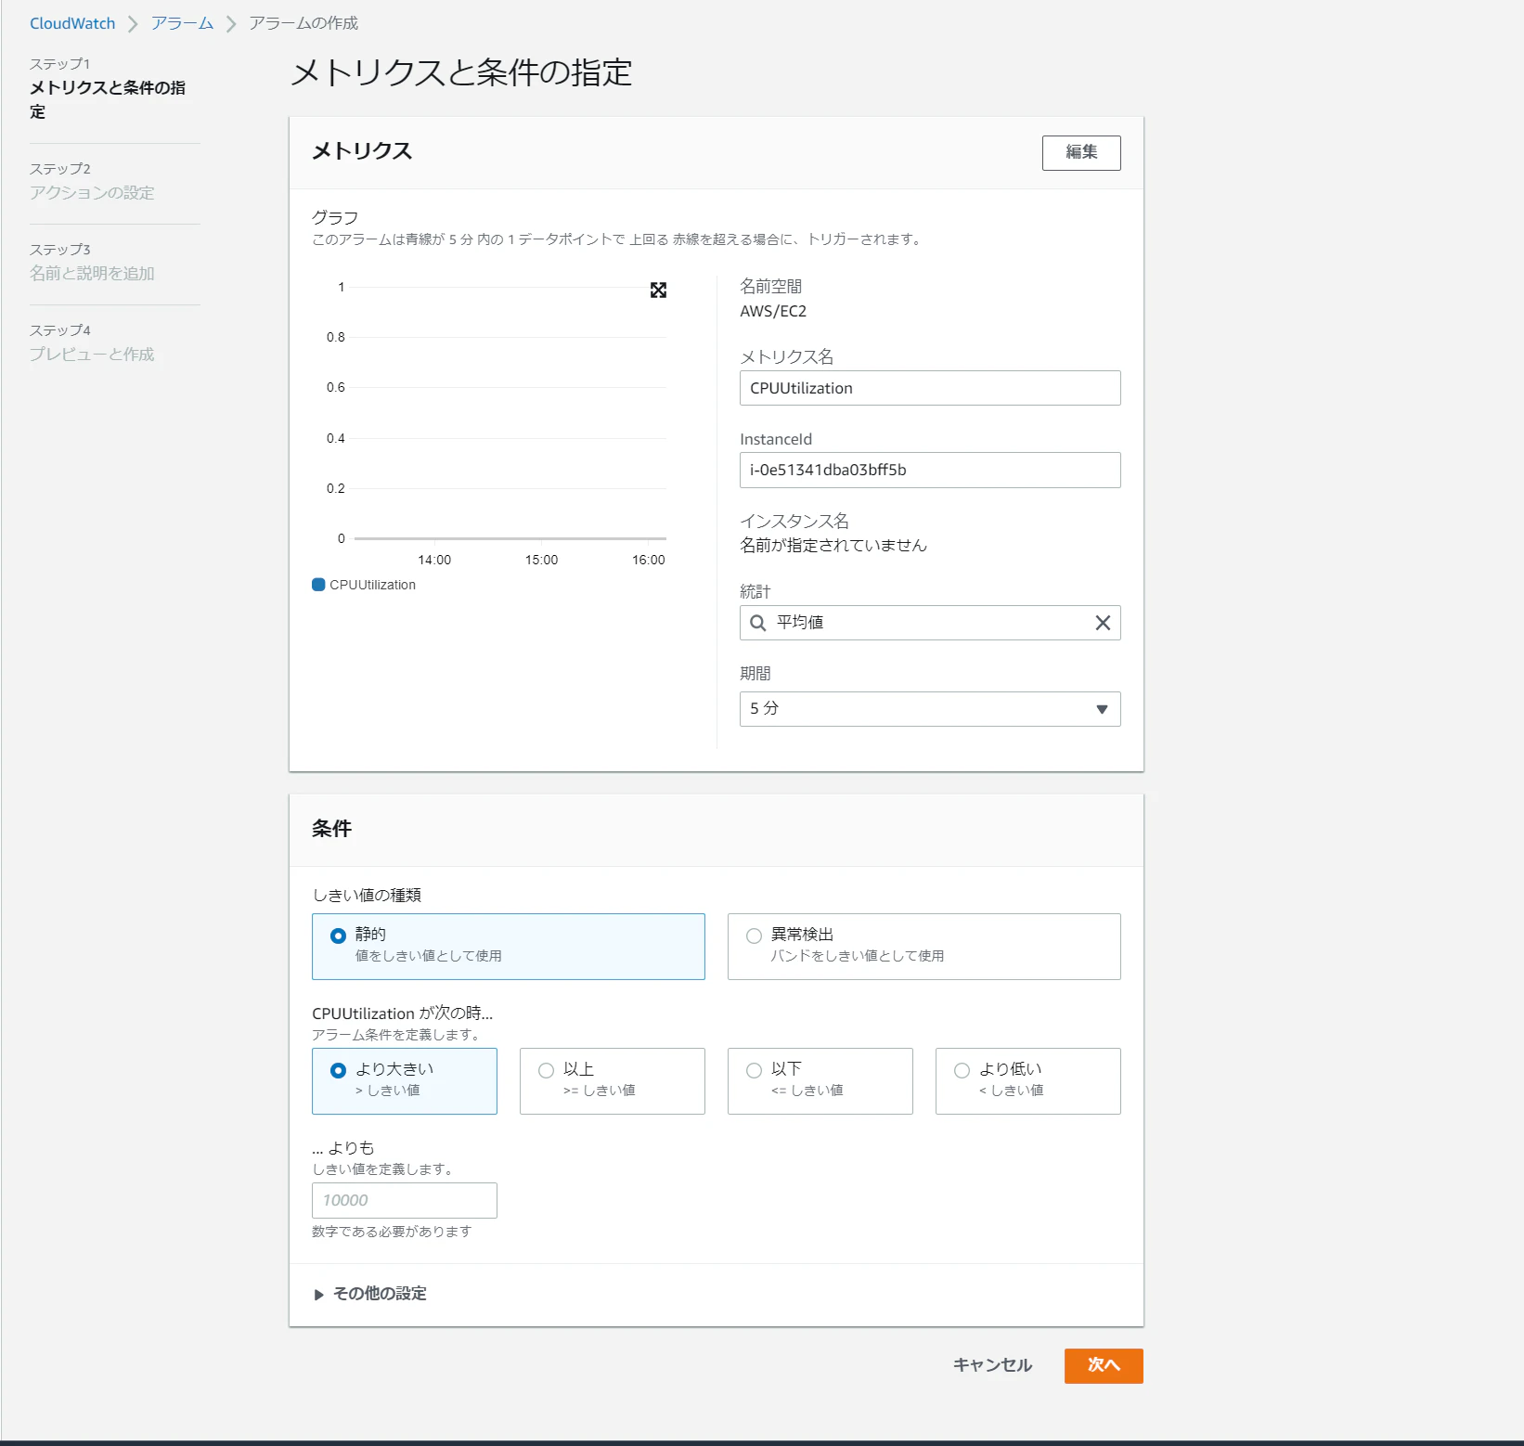Choose 以上 condition radio
The height and width of the screenshot is (1446, 1524).
(x=546, y=1070)
